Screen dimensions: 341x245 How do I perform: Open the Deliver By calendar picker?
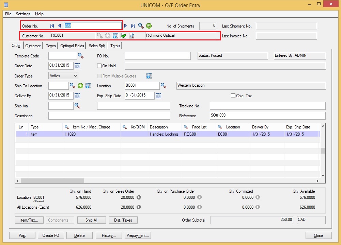pos(77,95)
